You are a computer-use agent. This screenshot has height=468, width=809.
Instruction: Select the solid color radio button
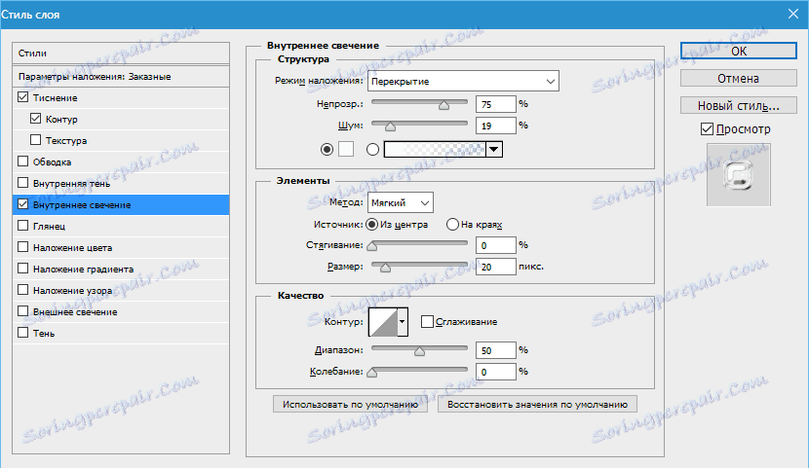tap(327, 149)
